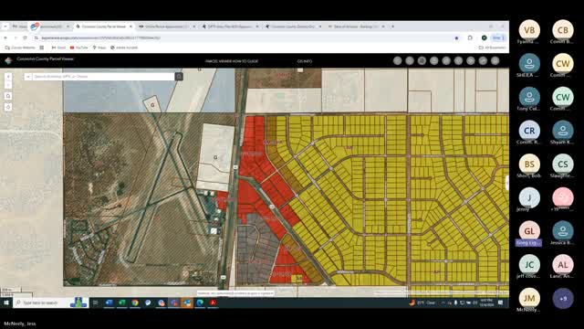Screen dimensions: 584x329
Task: Open the YouTube bookmark
Action: tap(79, 48)
